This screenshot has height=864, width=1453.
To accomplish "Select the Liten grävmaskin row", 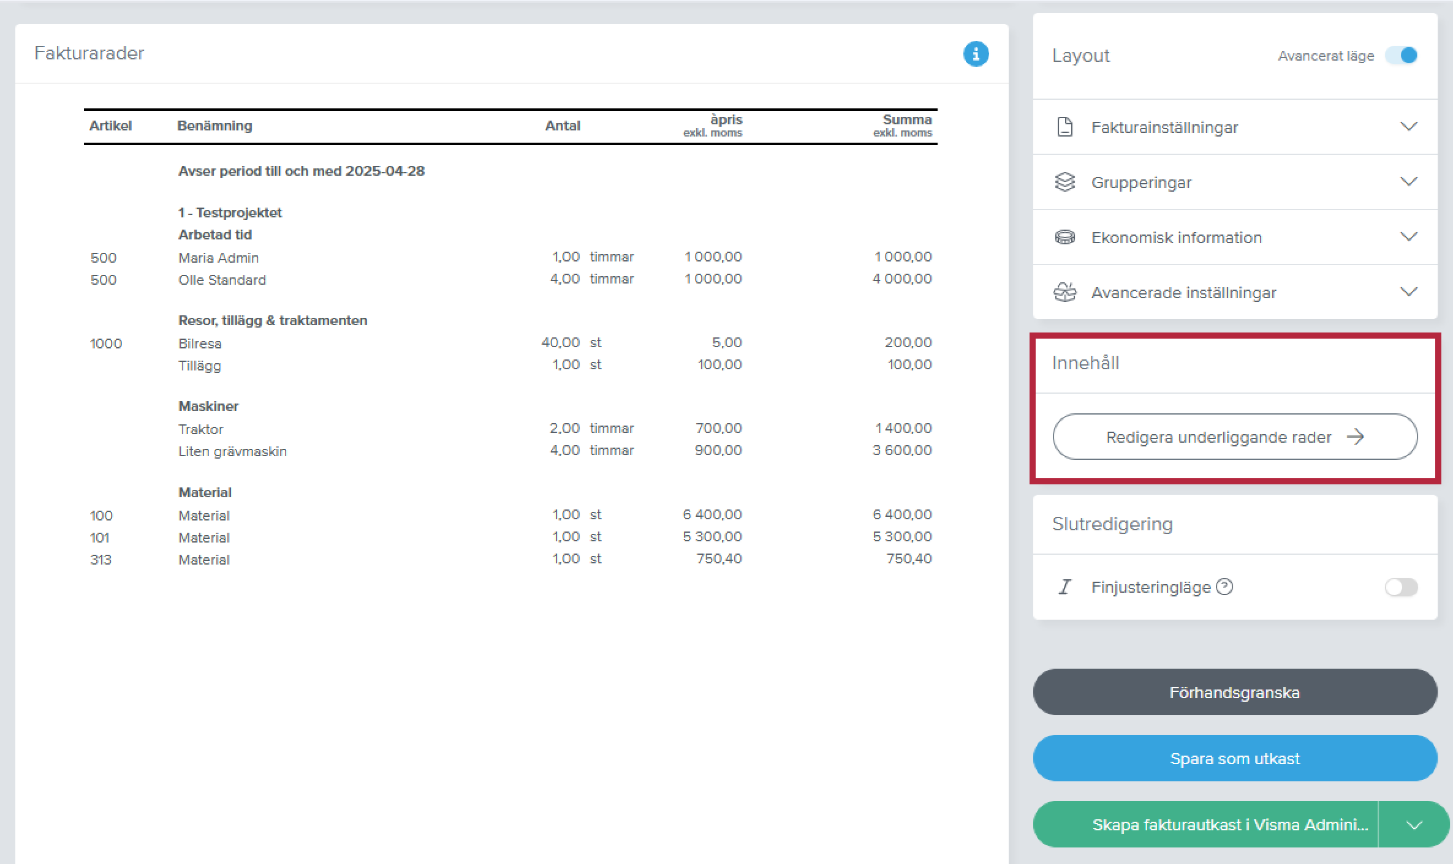I will 511,451.
